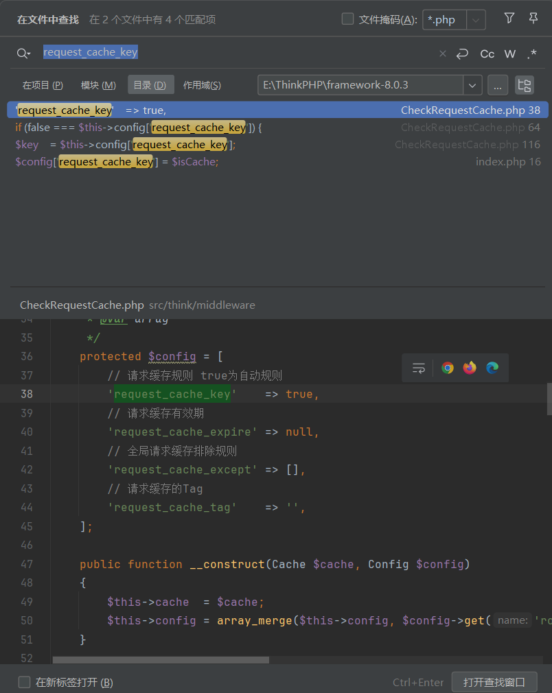The image size is (552, 693).
Task: Toggle whole words W option
Action: click(x=509, y=54)
